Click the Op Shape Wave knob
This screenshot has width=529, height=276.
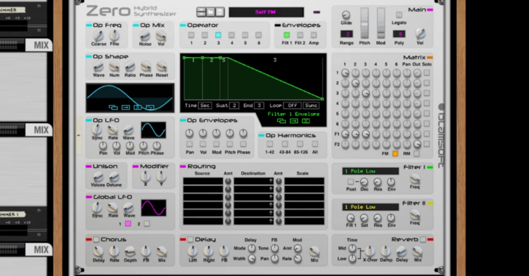click(x=98, y=67)
